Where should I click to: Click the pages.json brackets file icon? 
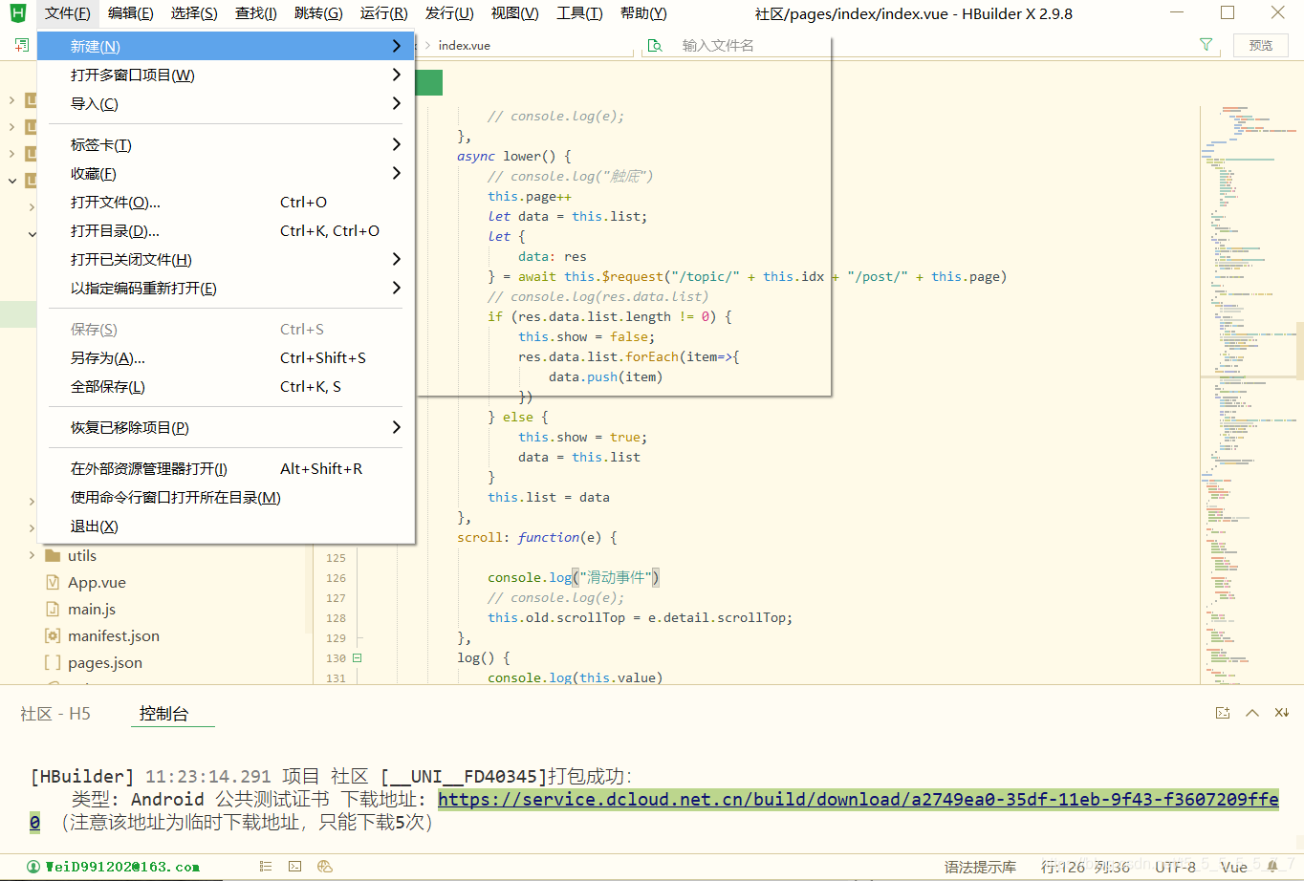click(x=53, y=662)
